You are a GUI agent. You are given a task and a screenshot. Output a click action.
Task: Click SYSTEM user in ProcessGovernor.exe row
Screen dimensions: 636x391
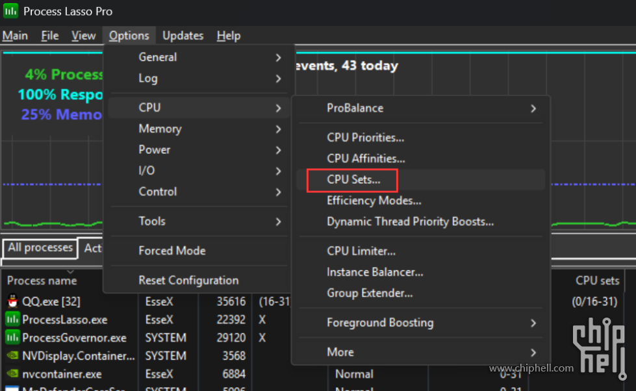[166, 338]
